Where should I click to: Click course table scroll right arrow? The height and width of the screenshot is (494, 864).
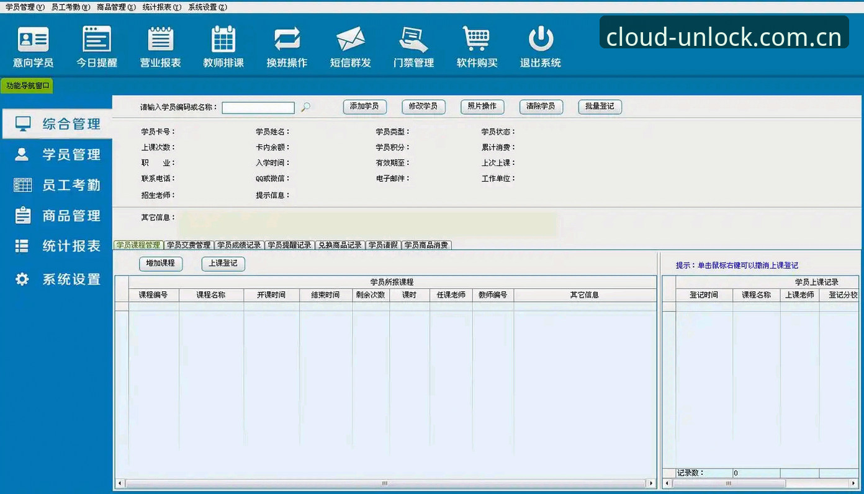651,483
